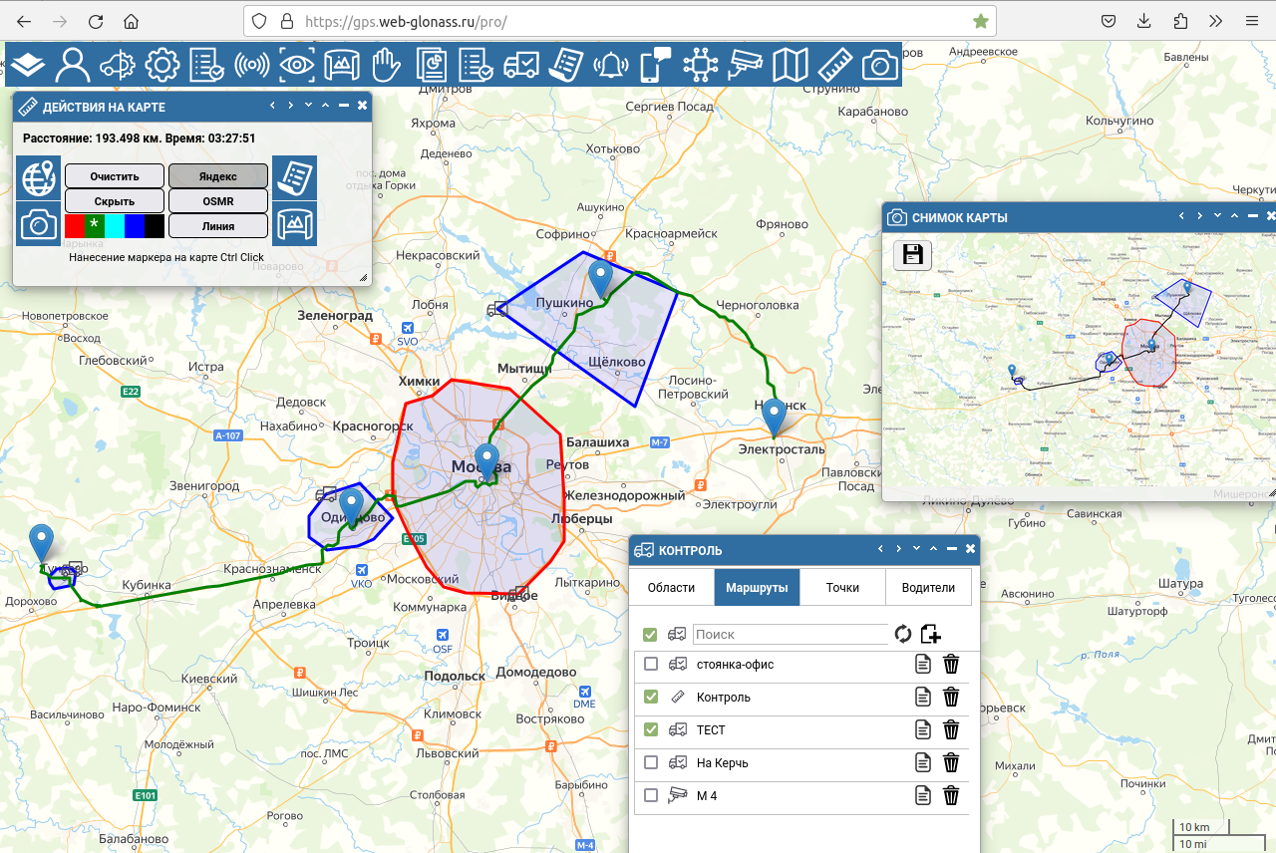Open the map layers icon in toolbar
The image size is (1276, 853).
point(29,66)
